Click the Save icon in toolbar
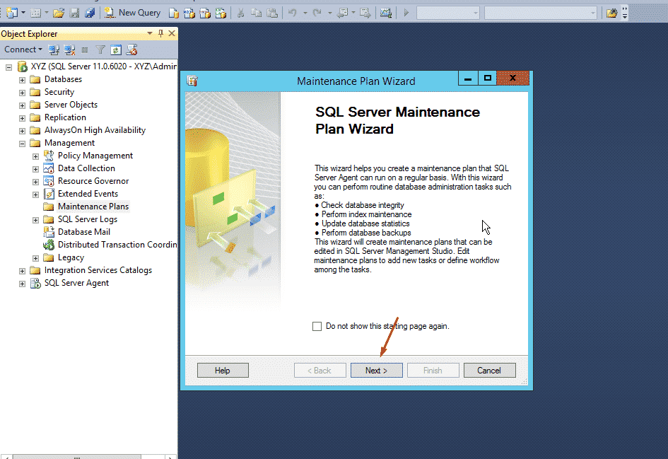 tap(74, 13)
